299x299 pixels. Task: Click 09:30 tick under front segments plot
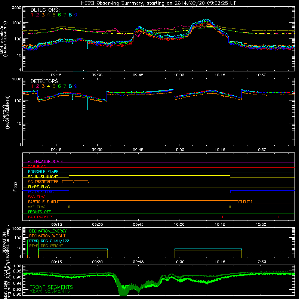click(97, 75)
